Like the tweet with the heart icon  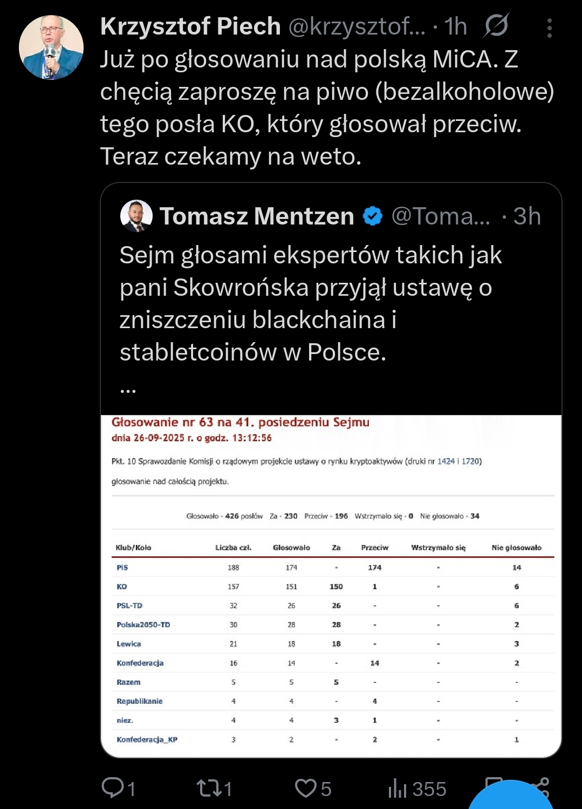coord(306,788)
